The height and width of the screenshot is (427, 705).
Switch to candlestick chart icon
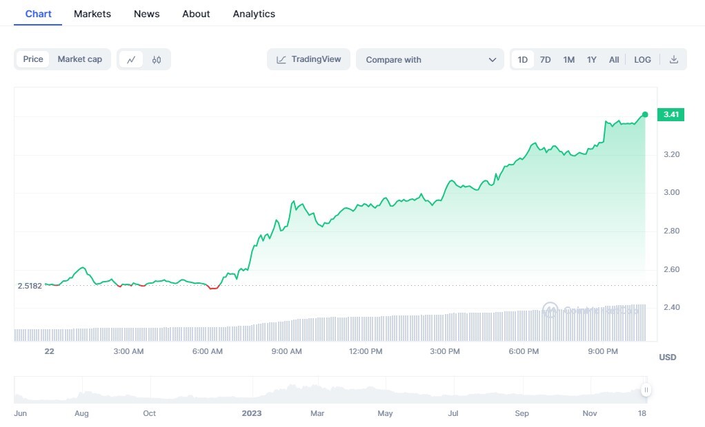coord(157,59)
